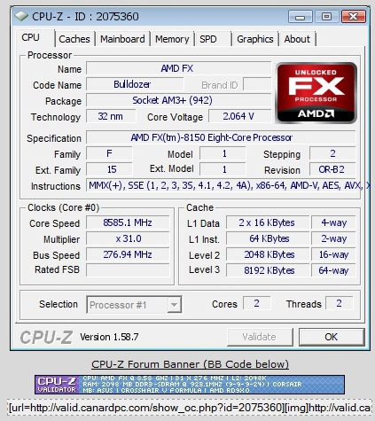Click the empty Rated FSB field
The width and height of the screenshot is (375, 421).
point(128,270)
